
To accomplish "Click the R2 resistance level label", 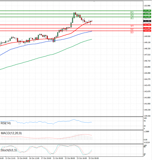I will [132, 15].
